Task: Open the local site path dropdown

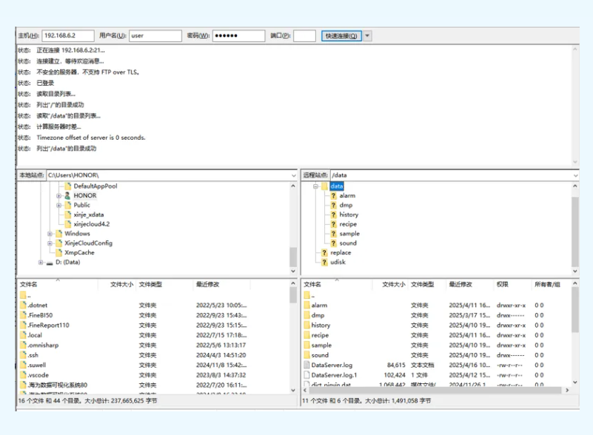Action: pos(293,175)
